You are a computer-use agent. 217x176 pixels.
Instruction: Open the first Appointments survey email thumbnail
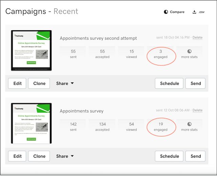pos(31,123)
